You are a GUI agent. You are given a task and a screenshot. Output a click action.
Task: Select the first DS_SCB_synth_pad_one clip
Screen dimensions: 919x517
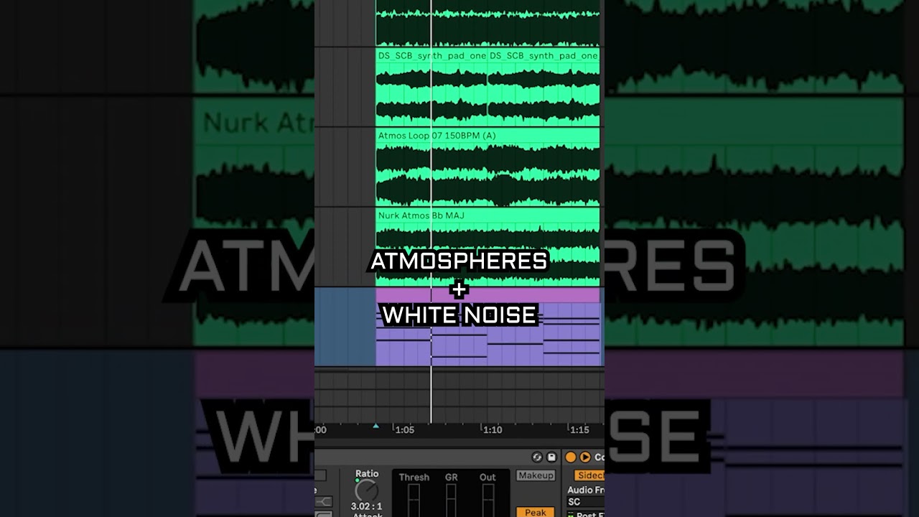(431, 88)
